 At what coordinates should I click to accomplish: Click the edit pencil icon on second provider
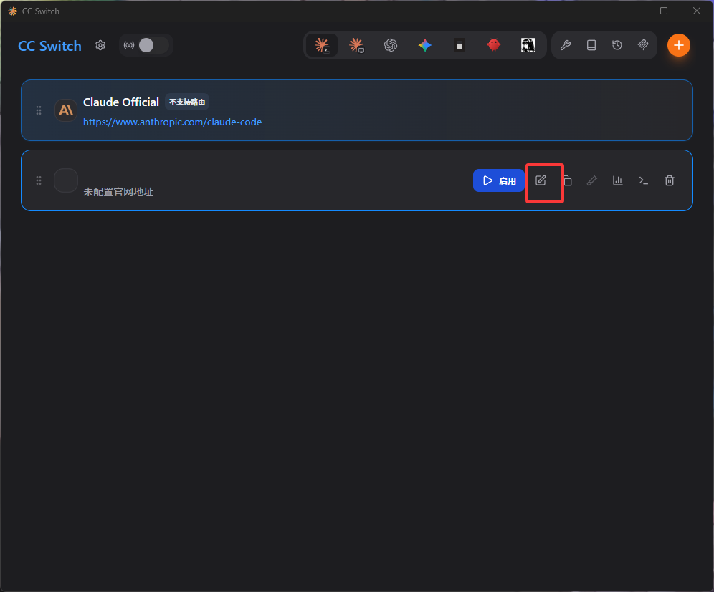(541, 180)
